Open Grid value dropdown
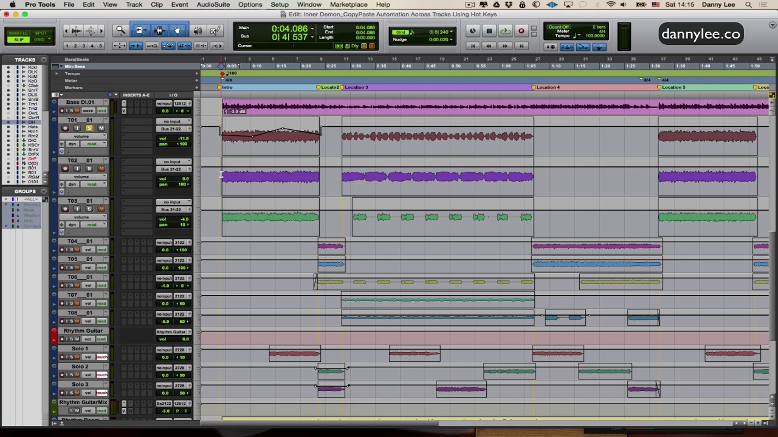Viewport: 778px width, 437px height. pyautogui.click(x=451, y=32)
